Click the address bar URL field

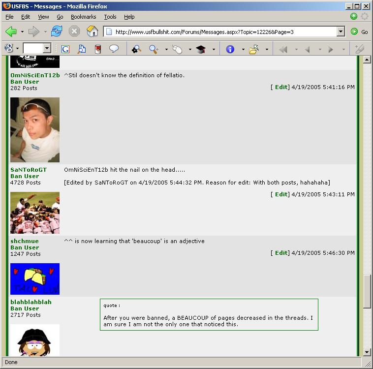click(x=223, y=31)
